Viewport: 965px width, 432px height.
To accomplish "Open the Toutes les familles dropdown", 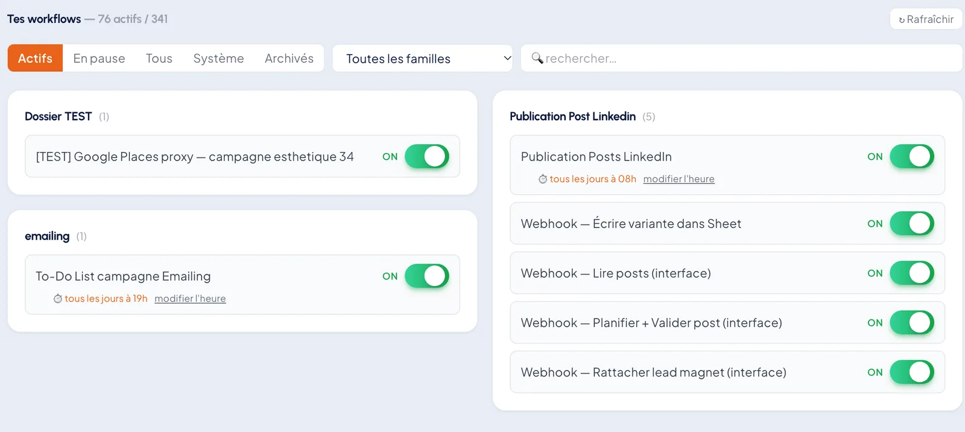I will (x=422, y=59).
